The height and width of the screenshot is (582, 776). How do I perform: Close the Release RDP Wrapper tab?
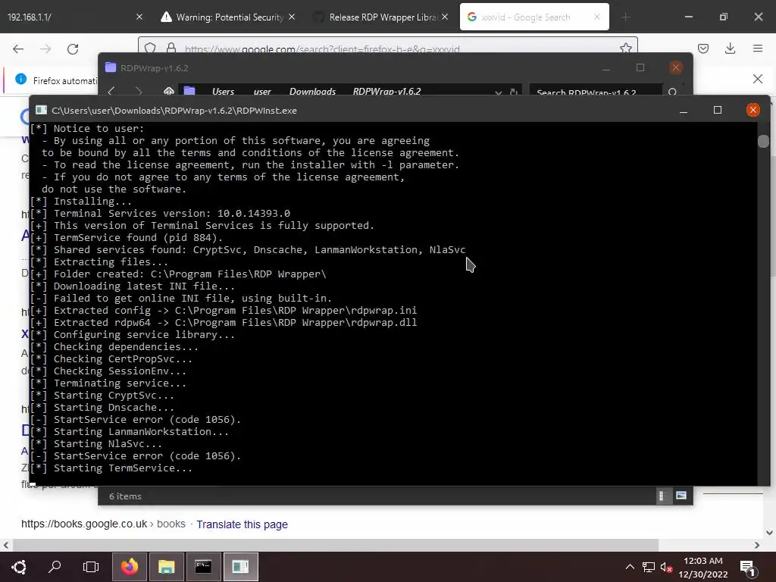[445, 17]
